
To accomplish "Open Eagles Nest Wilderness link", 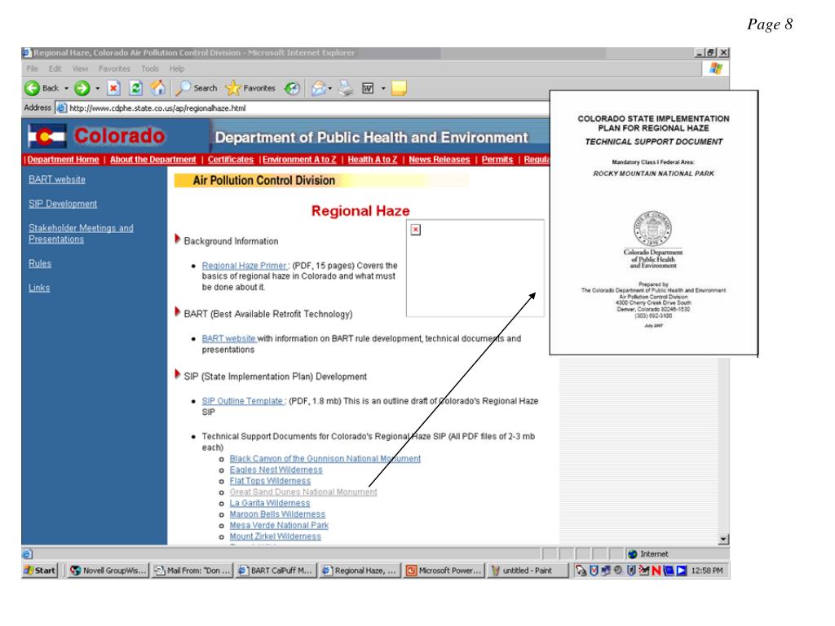I will click(276, 470).
